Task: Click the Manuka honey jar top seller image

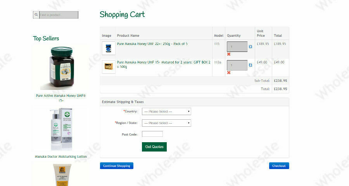Action: [61, 68]
